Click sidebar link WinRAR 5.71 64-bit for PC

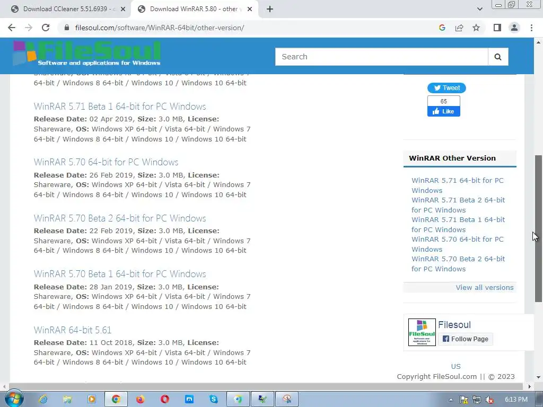click(x=458, y=185)
